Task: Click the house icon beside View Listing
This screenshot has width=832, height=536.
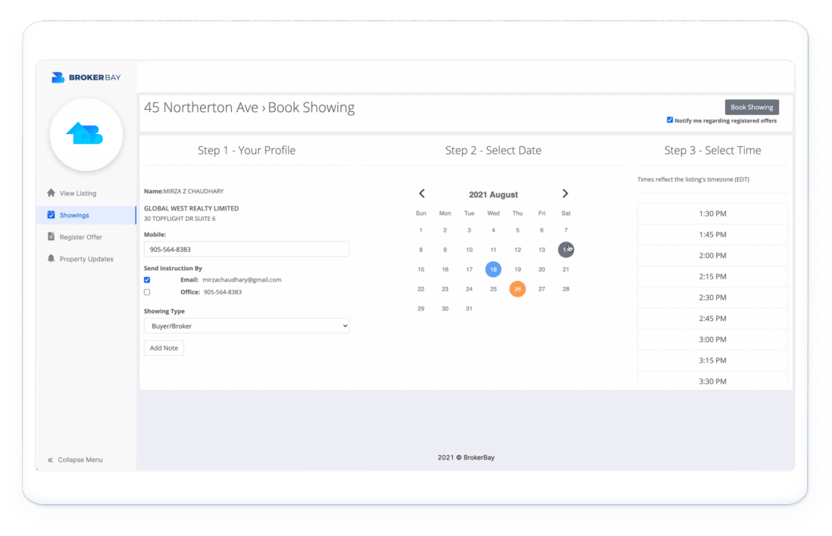Action: point(51,193)
